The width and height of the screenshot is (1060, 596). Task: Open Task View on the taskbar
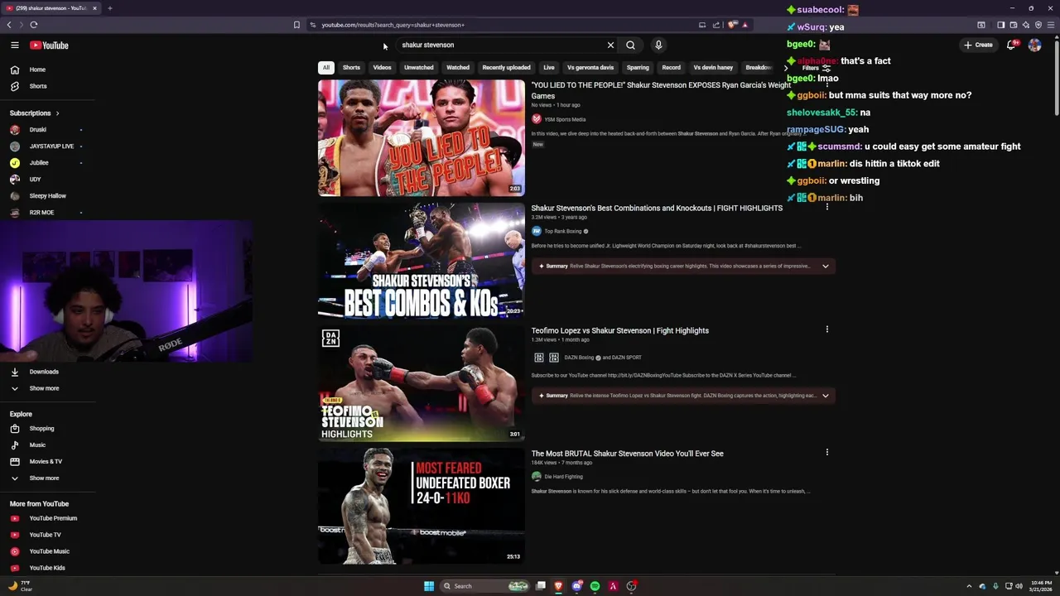pyautogui.click(x=541, y=586)
